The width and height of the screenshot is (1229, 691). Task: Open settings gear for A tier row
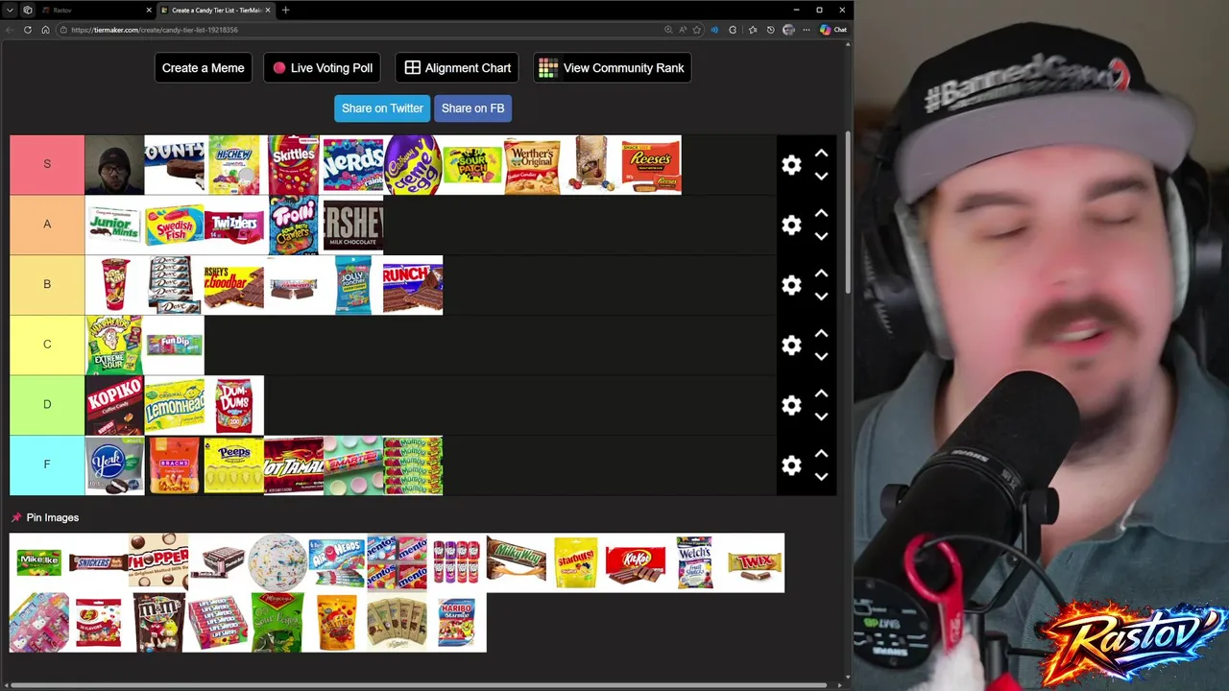(791, 225)
